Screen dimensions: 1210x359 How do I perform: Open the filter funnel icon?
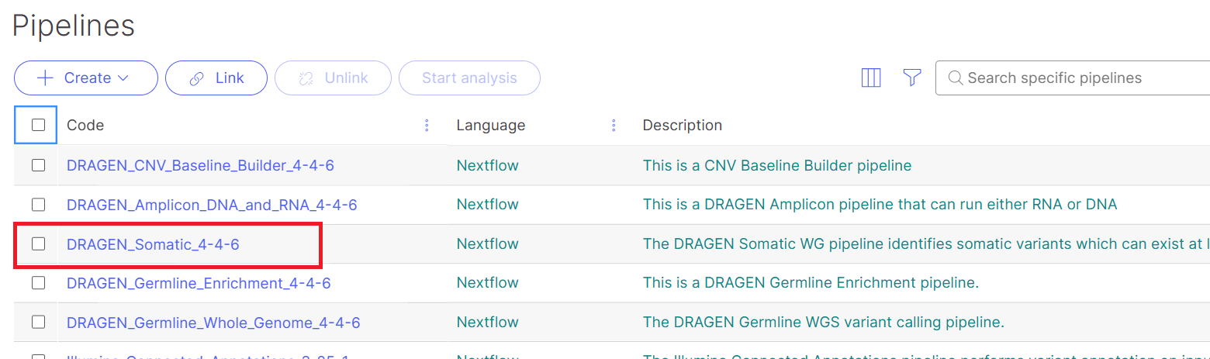click(912, 78)
